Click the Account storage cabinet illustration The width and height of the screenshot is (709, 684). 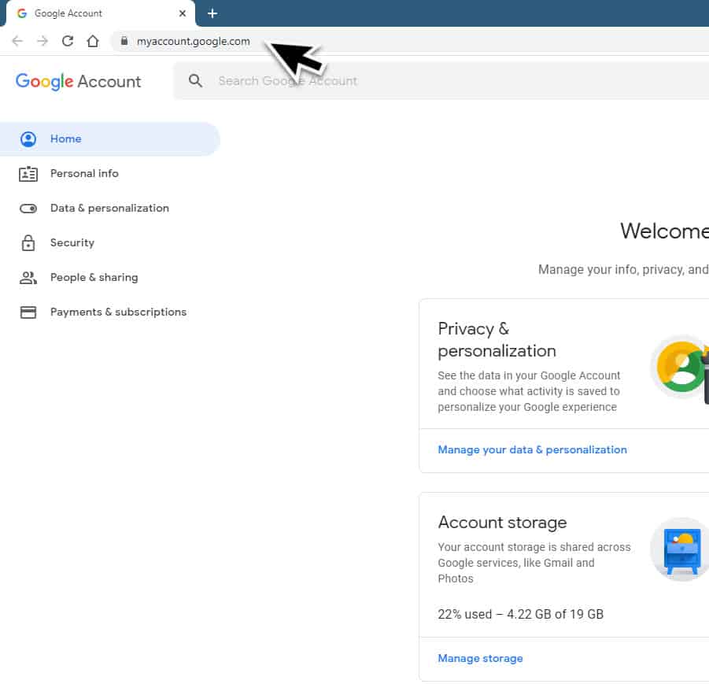click(x=680, y=550)
